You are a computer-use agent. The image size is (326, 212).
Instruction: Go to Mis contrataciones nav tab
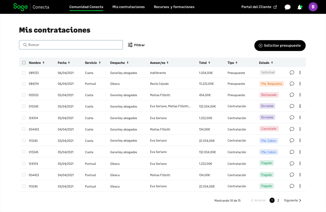(128, 7)
